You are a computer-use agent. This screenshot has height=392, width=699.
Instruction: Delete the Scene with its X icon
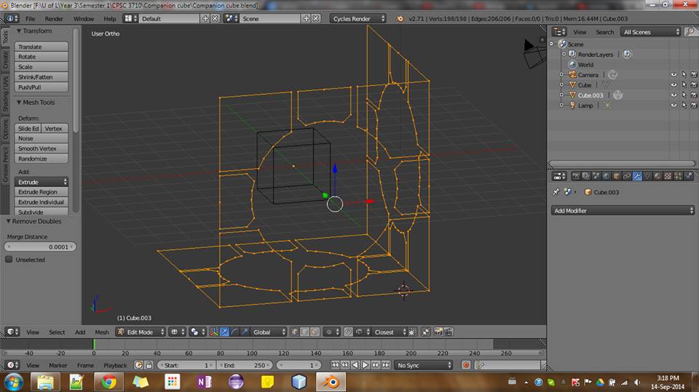(x=315, y=18)
